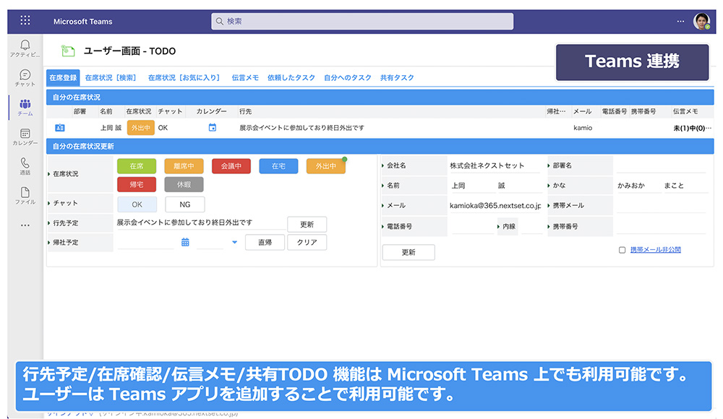Set status to 会議中
Image resolution: width=723 pixels, height=419 pixels.
tap(231, 166)
